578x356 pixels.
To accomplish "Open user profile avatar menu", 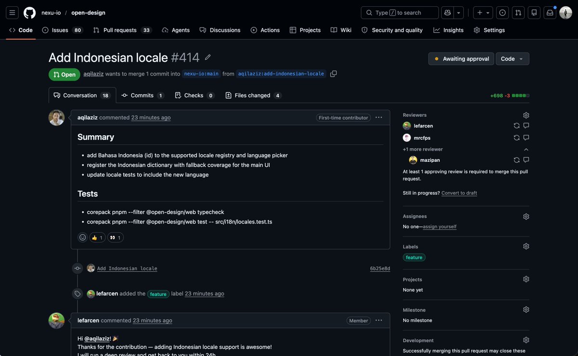I will click(x=565, y=13).
